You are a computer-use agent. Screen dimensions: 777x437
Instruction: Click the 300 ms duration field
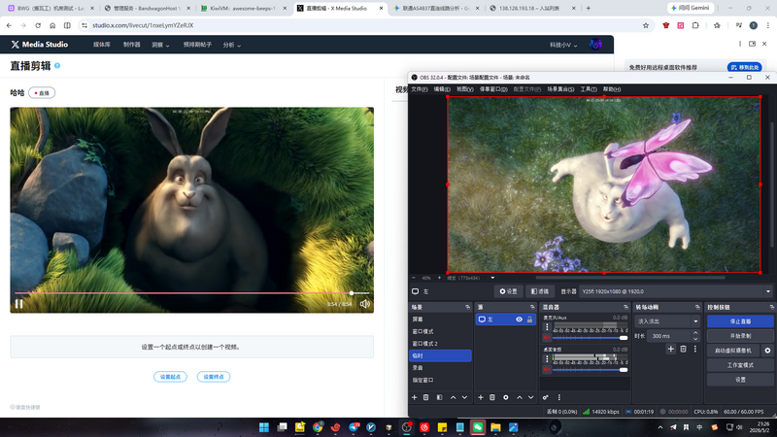[669, 336]
